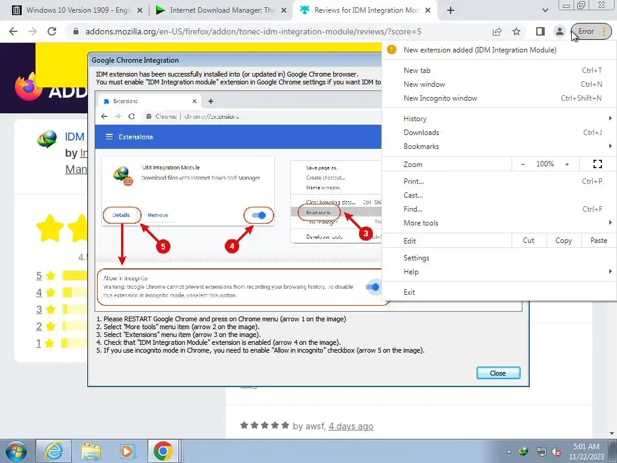Open Settings from Chrome menu
The height and width of the screenshot is (463, 617).
(499, 258)
